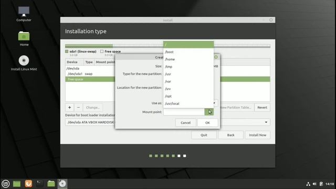Choose the /boot mount point
Screen dimensions: 336x189
tap(188, 52)
